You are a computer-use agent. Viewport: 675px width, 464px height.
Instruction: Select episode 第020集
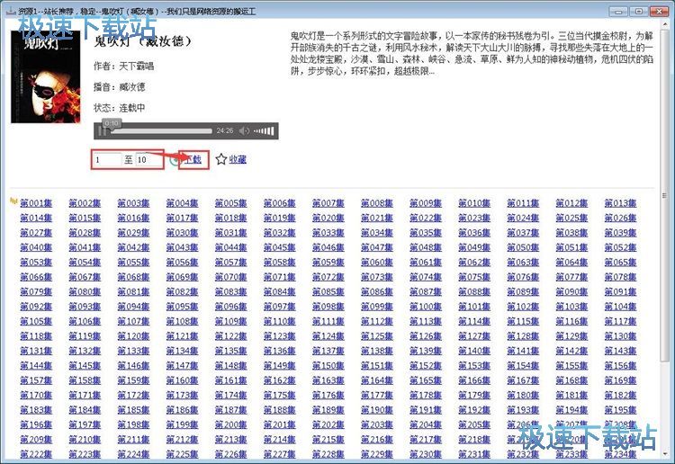[x=328, y=218]
